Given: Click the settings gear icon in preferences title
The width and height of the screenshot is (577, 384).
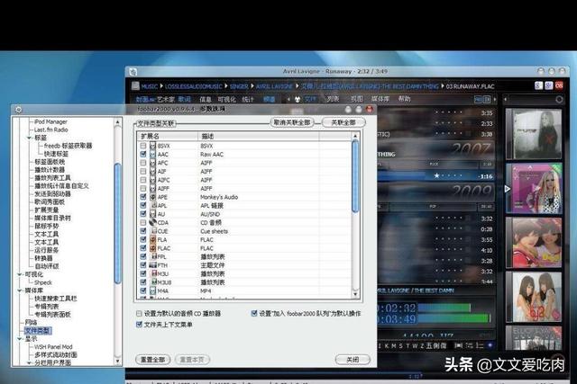Looking at the screenshot, I should (x=18, y=110).
